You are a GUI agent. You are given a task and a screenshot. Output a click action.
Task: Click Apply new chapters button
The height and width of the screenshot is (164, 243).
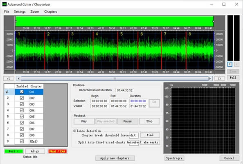click(115, 158)
